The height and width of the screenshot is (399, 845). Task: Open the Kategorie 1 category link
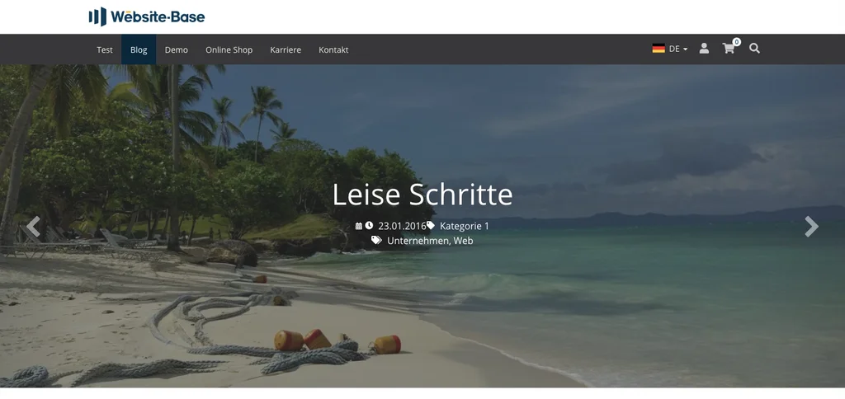(x=465, y=226)
